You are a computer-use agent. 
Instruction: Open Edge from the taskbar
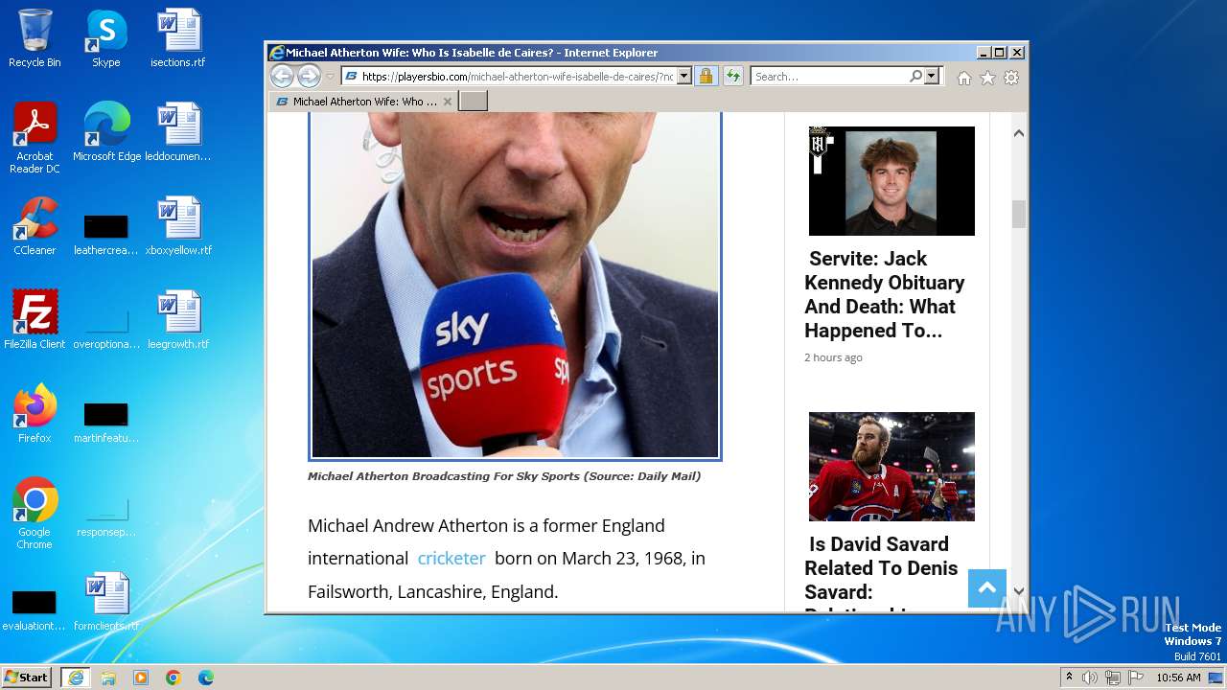coord(206,678)
